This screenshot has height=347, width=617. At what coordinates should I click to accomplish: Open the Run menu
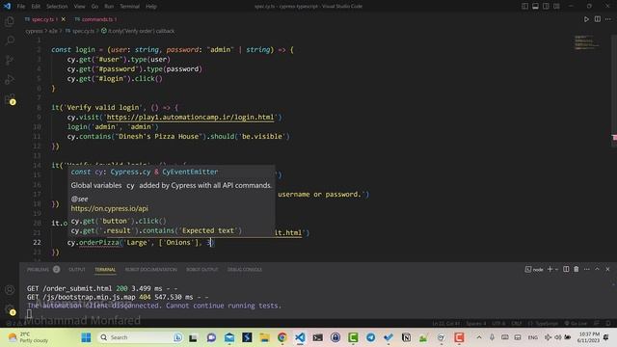(x=109, y=7)
